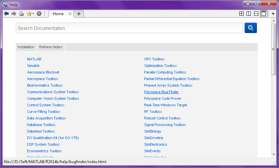Open the Database Toolbox link
The image size is (279, 168).
41,125
